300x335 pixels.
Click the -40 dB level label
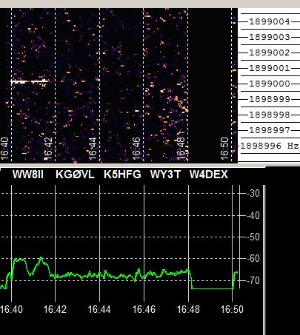click(253, 216)
